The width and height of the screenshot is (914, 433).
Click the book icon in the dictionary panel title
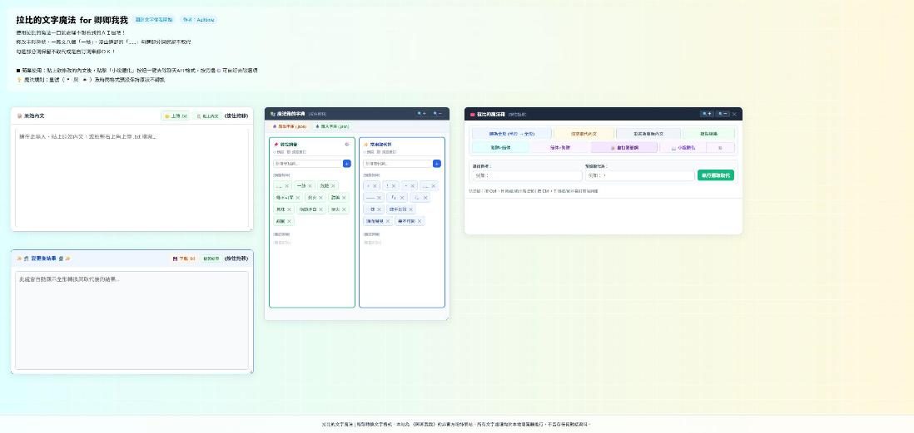click(272, 114)
